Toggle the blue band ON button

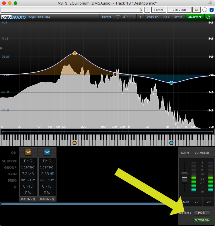pos(47,152)
